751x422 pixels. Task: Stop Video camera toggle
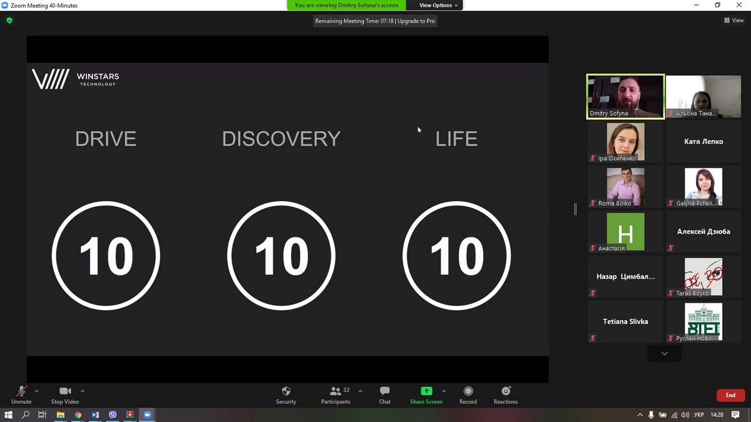pyautogui.click(x=65, y=394)
